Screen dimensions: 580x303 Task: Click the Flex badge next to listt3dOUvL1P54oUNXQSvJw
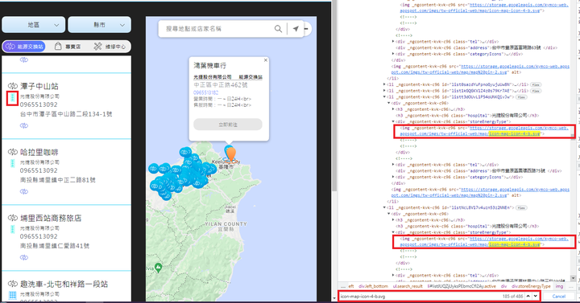(521, 97)
